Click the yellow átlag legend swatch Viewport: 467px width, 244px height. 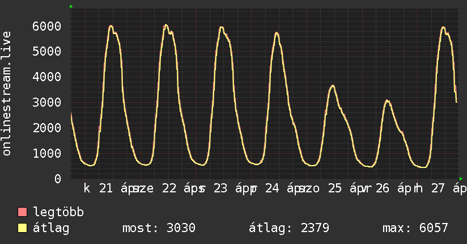tap(22, 228)
